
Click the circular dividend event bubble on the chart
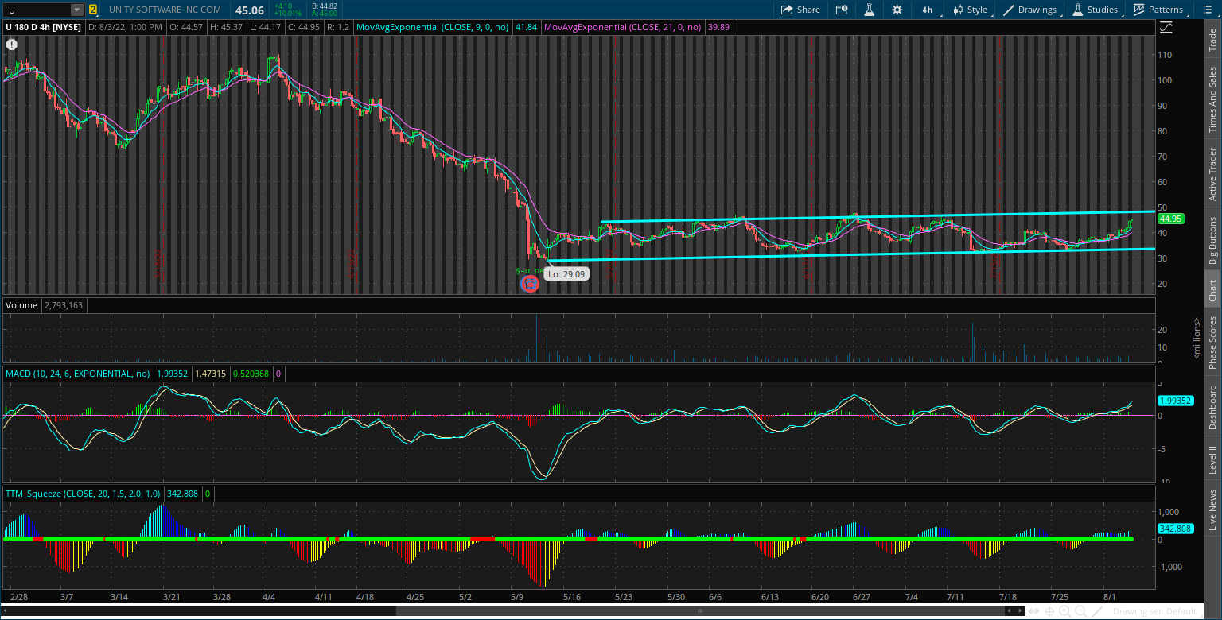click(530, 284)
